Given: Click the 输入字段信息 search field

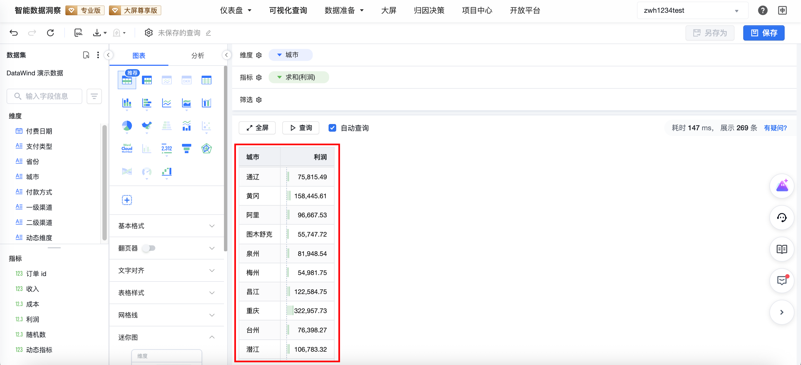Looking at the screenshot, I should coord(47,96).
